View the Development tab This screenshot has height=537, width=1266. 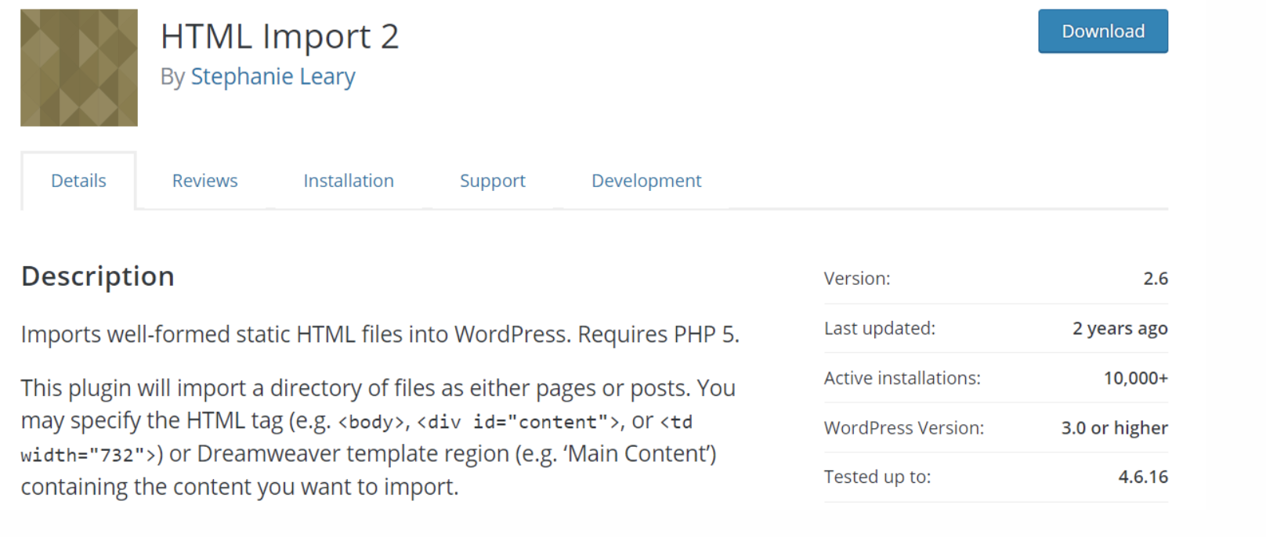point(646,181)
